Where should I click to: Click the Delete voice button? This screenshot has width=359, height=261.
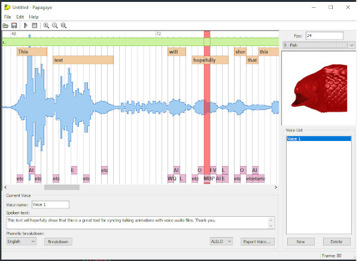click(336, 241)
